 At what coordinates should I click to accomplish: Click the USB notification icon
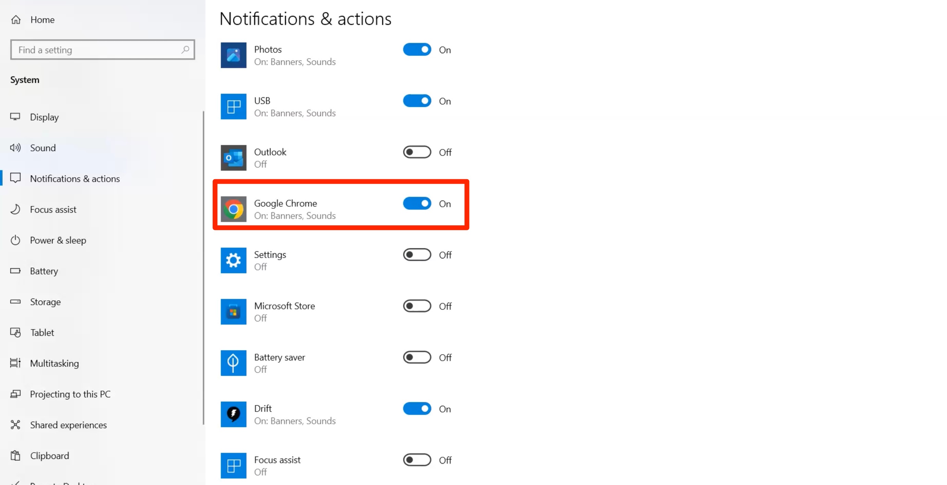pos(233,106)
